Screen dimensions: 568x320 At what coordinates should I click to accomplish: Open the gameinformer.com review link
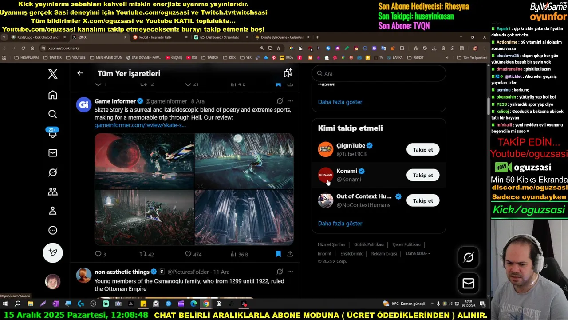pos(140,125)
